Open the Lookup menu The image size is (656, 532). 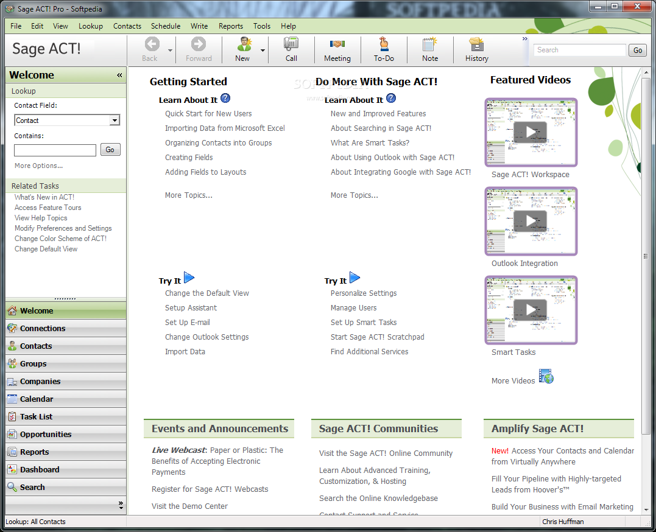90,26
